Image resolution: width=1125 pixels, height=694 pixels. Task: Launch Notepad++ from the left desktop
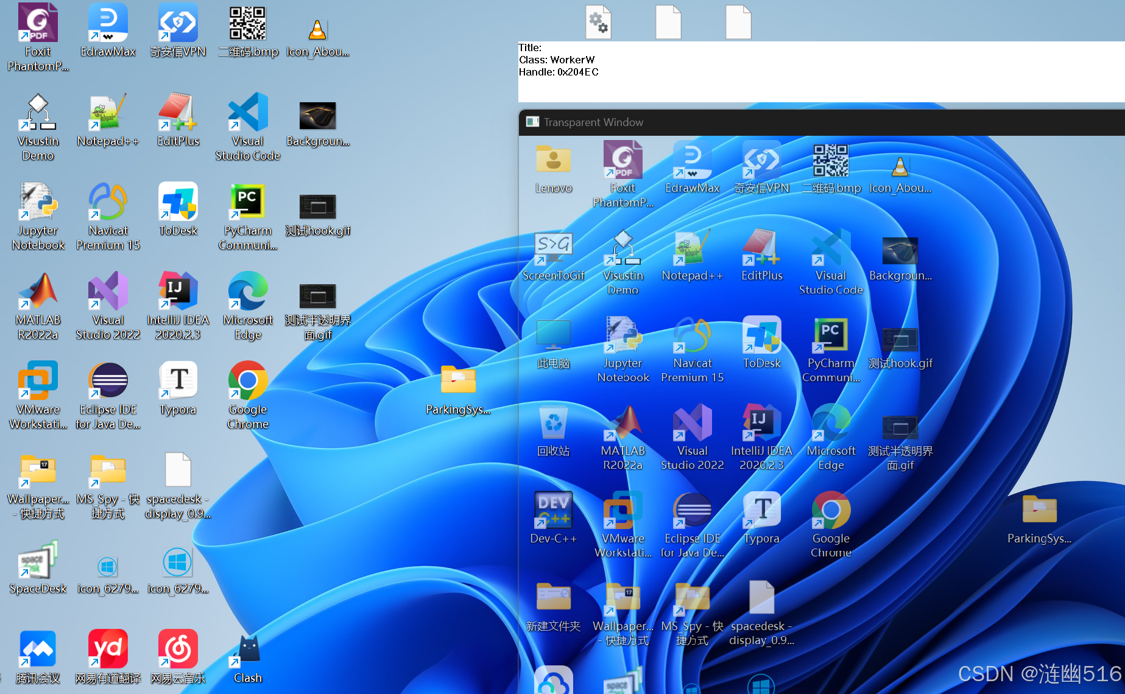click(108, 120)
